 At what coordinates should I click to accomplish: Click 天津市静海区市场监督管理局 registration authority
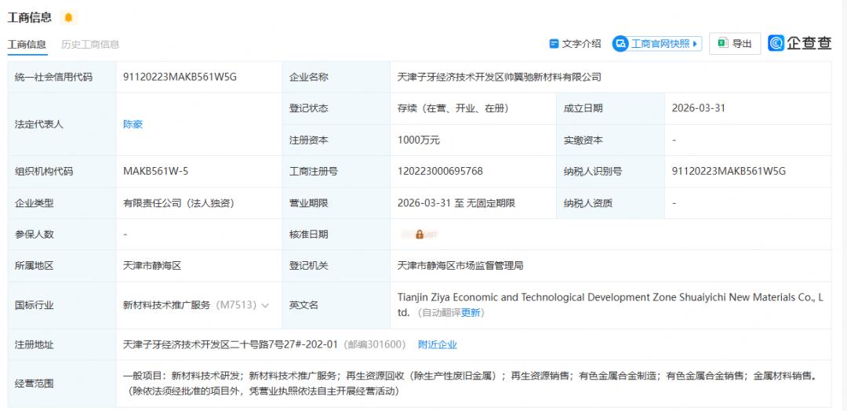point(460,266)
